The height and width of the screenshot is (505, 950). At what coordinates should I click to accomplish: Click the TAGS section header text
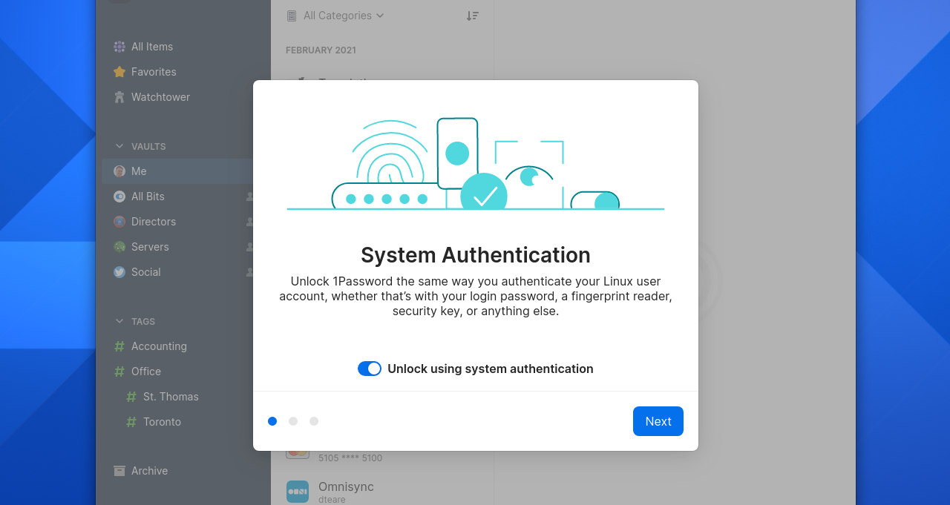click(143, 321)
